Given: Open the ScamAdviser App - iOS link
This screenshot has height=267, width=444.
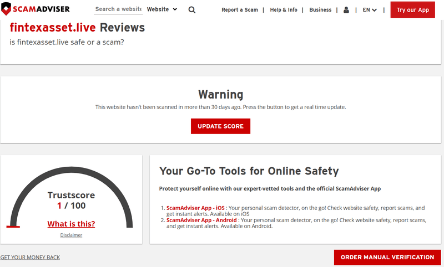Looking at the screenshot, I should click(195, 208).
